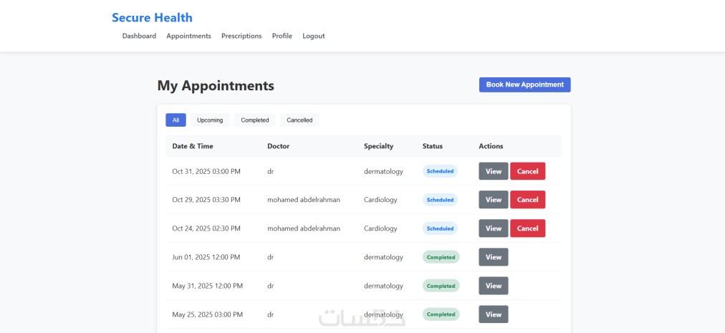View the Oct 31, 2025 appointment

pos(494,171)
